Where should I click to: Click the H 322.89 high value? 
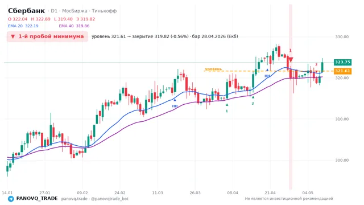pos(40,19)
